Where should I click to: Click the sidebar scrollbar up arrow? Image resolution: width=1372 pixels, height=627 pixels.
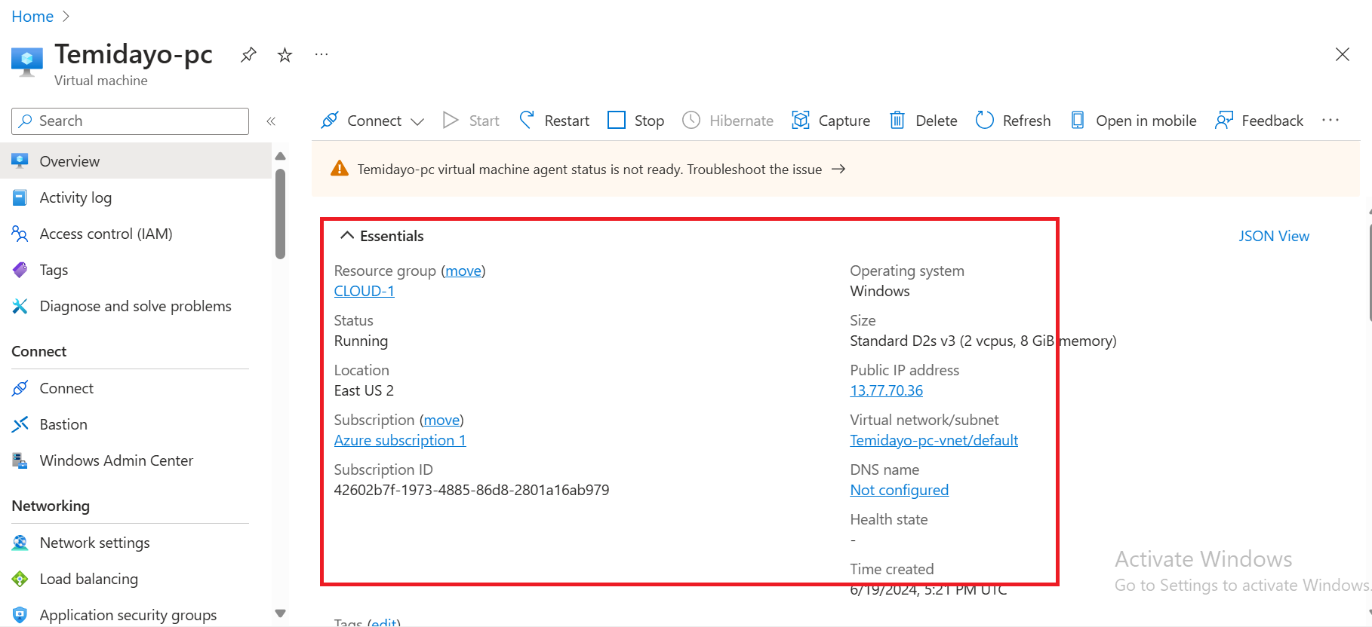(280, 156)
